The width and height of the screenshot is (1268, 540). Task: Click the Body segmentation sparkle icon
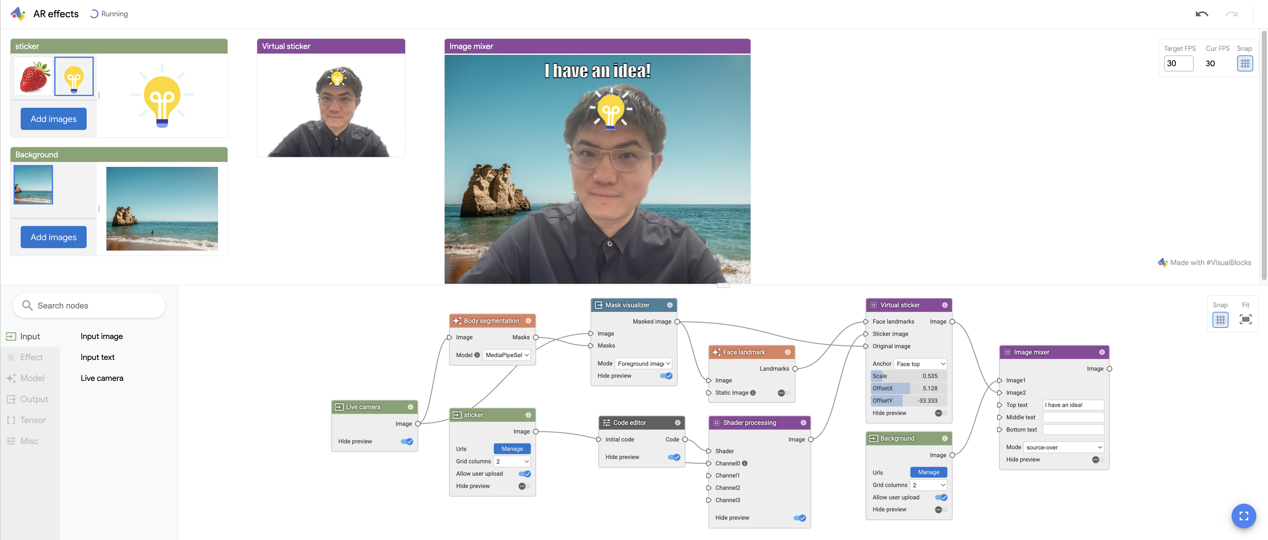[x=457, y=321]
